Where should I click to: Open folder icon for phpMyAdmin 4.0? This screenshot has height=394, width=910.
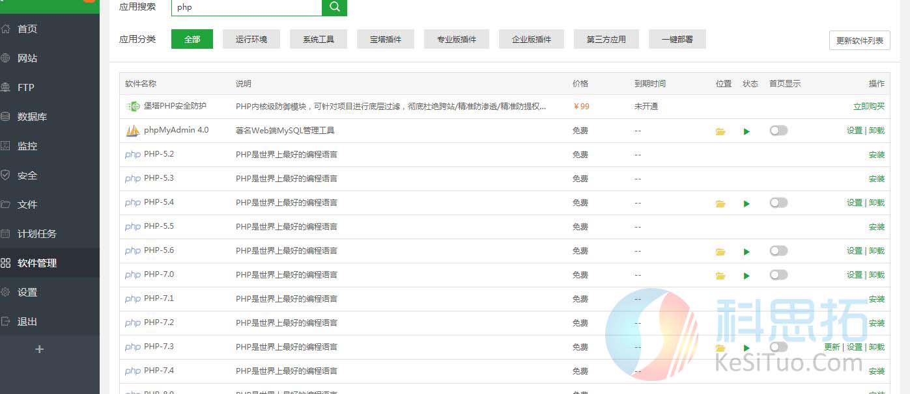(720, 131)
